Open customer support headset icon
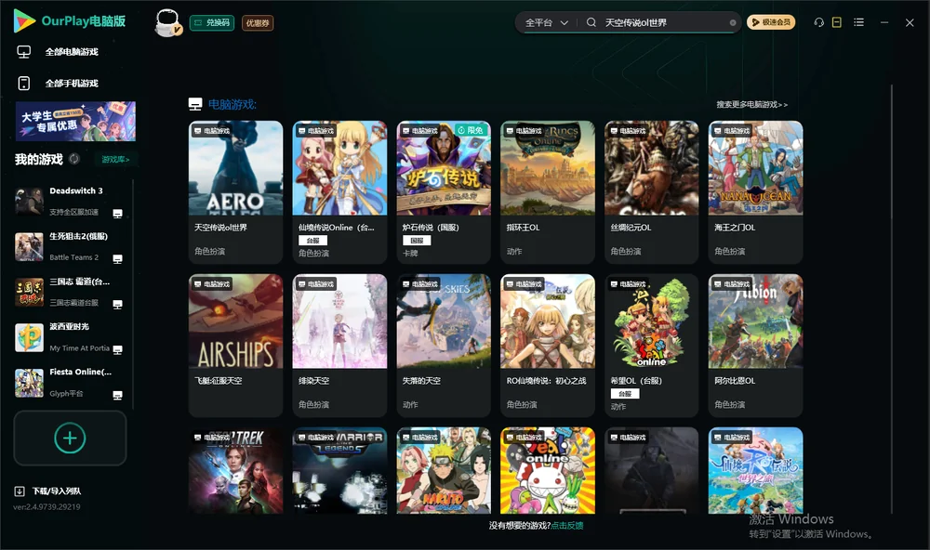 click(x=818, y=22)
